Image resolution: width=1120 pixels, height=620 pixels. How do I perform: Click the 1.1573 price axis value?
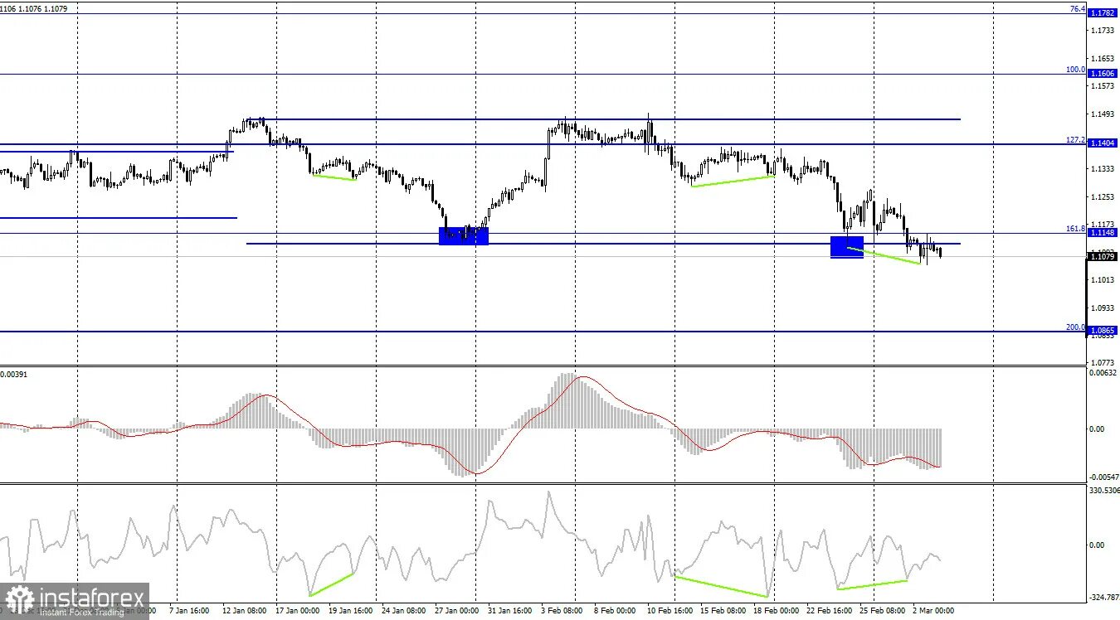[x=1103, y=86]
